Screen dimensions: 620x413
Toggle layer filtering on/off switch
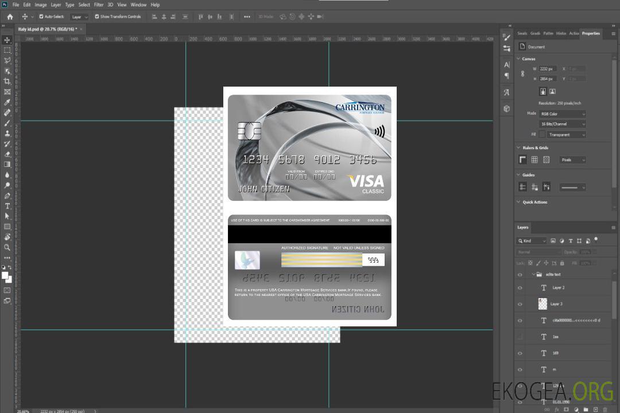click(x=596, y=240)
